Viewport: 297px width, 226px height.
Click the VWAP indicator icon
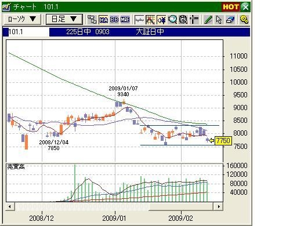[92, 20]
